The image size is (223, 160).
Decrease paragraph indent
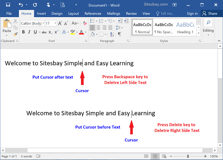pyautogui.click(x=120, y=21)
